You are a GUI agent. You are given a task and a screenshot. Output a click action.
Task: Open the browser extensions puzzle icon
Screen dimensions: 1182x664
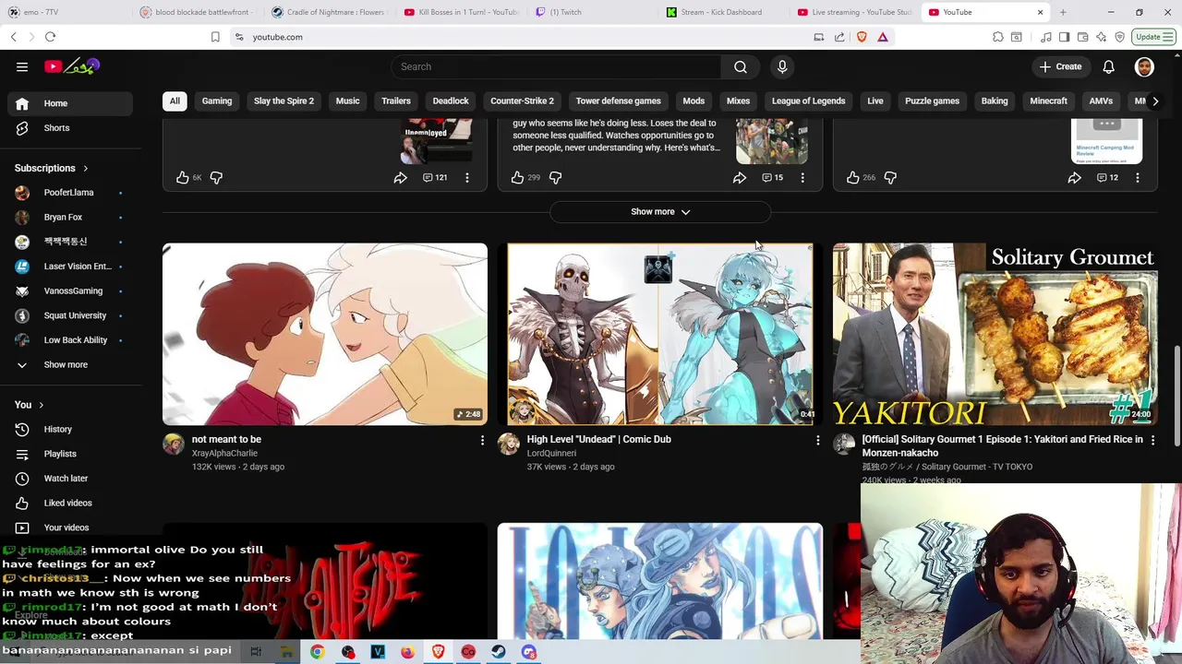pyautogui.click(x=998, y=37)
